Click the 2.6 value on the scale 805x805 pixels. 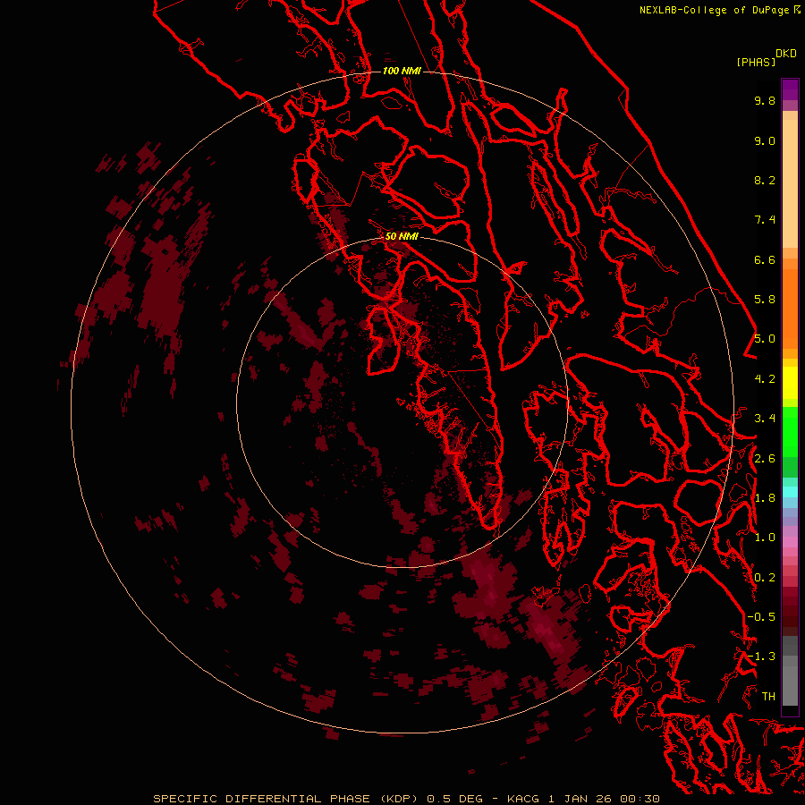[x=765, y=459]
